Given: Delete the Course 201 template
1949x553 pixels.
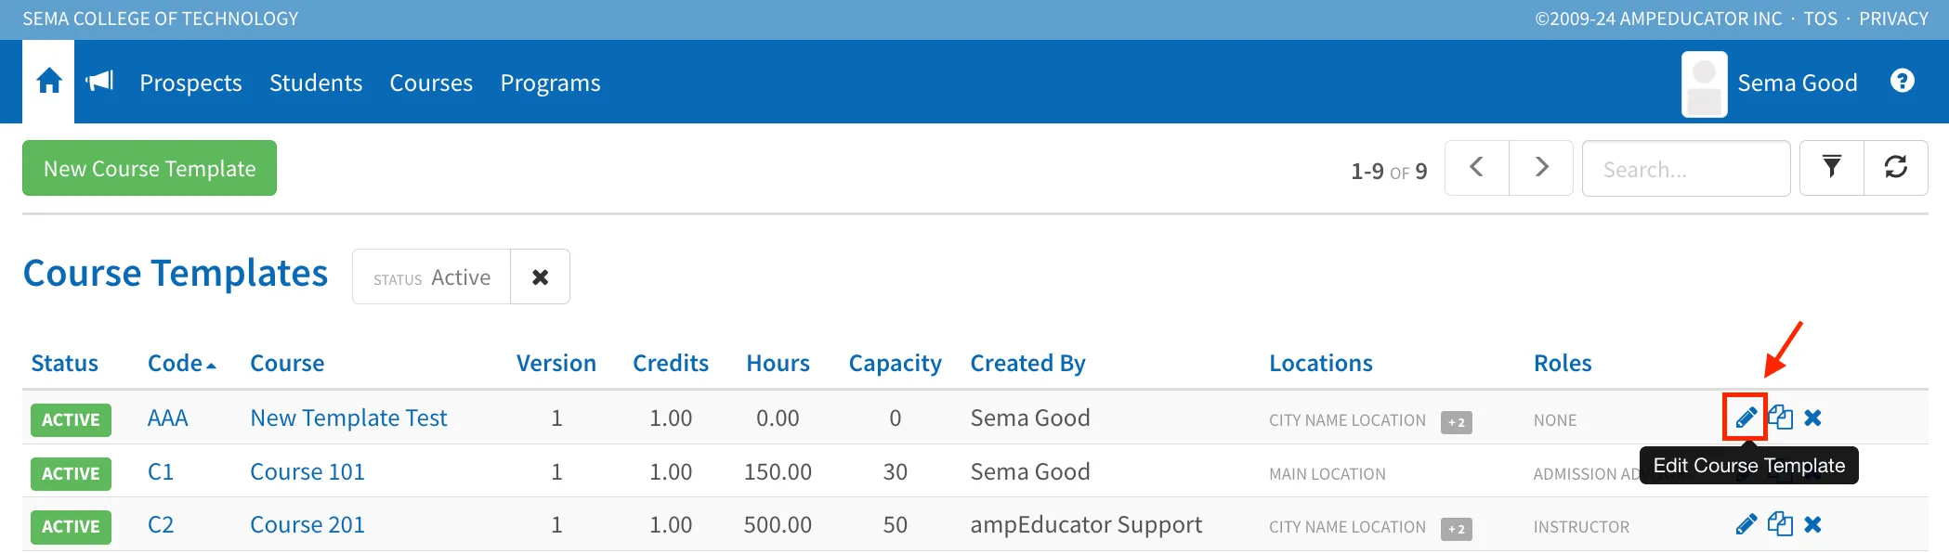Looking at the screenshot, I should coord(1812,524).
